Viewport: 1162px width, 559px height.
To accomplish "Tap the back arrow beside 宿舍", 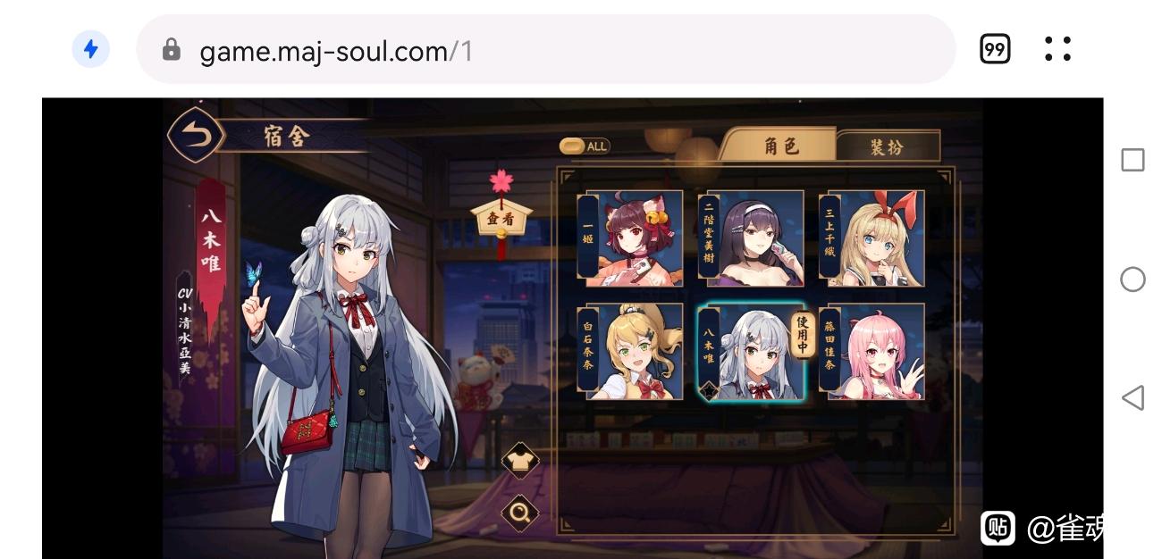I will pyautogui.click(x=194, y=136).
